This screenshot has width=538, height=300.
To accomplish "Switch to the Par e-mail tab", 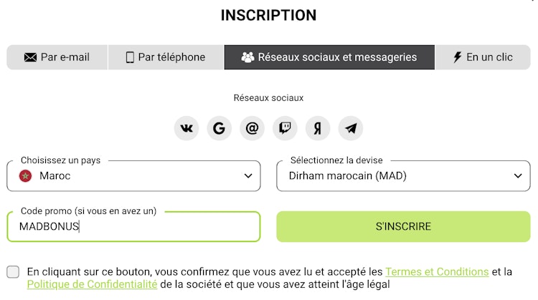I will click(57, 57).
